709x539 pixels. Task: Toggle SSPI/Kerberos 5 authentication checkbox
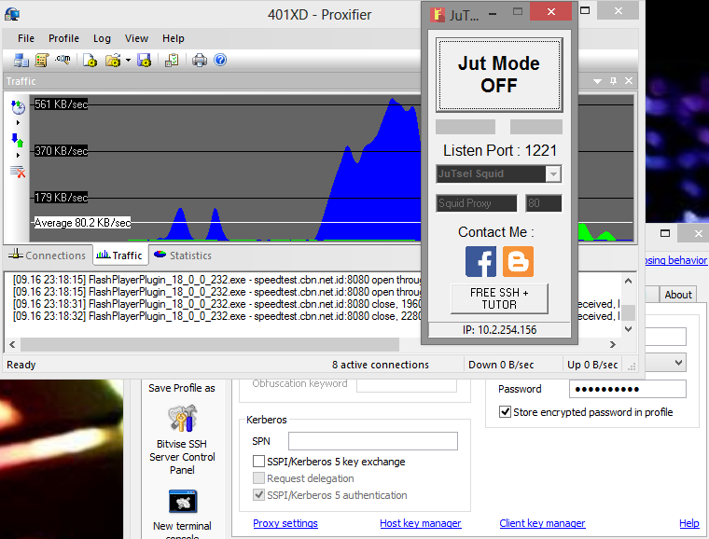tap(258, 495)
